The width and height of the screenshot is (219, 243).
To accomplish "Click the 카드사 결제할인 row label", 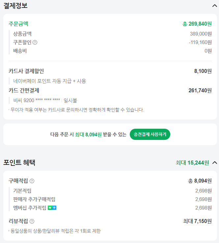I will coord(26,71).
